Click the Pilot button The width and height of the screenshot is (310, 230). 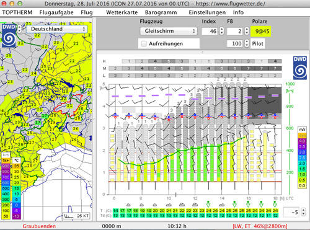257,43
